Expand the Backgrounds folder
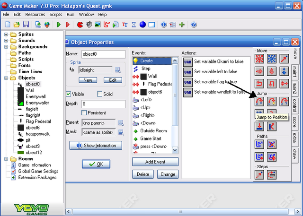 click(6, 47)
